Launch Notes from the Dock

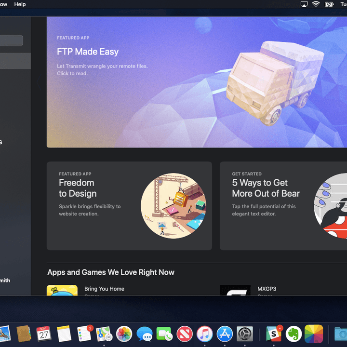click(64, 334)
